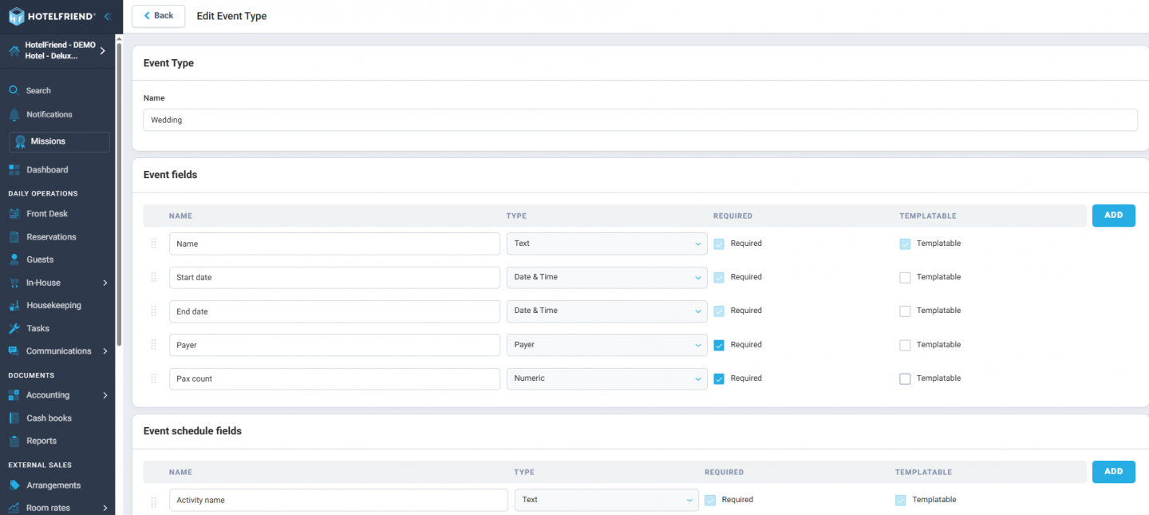Image resolution: width=1149 pixels, height=515 pixels.
Task: Select the Reports icon
Action: click(x=15, y=440)
